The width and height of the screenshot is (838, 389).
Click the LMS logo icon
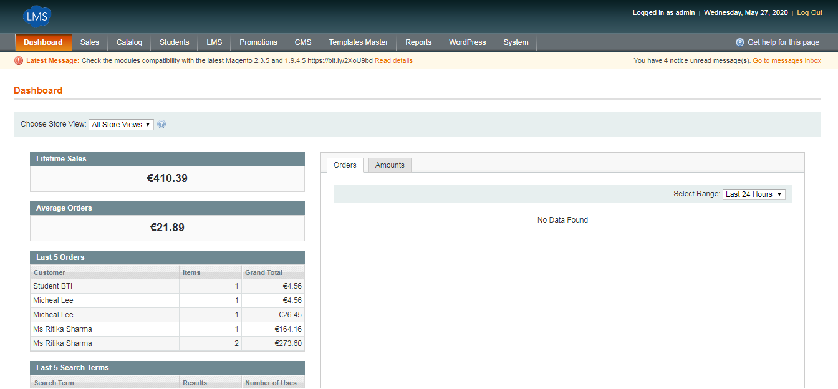point(37,16)
